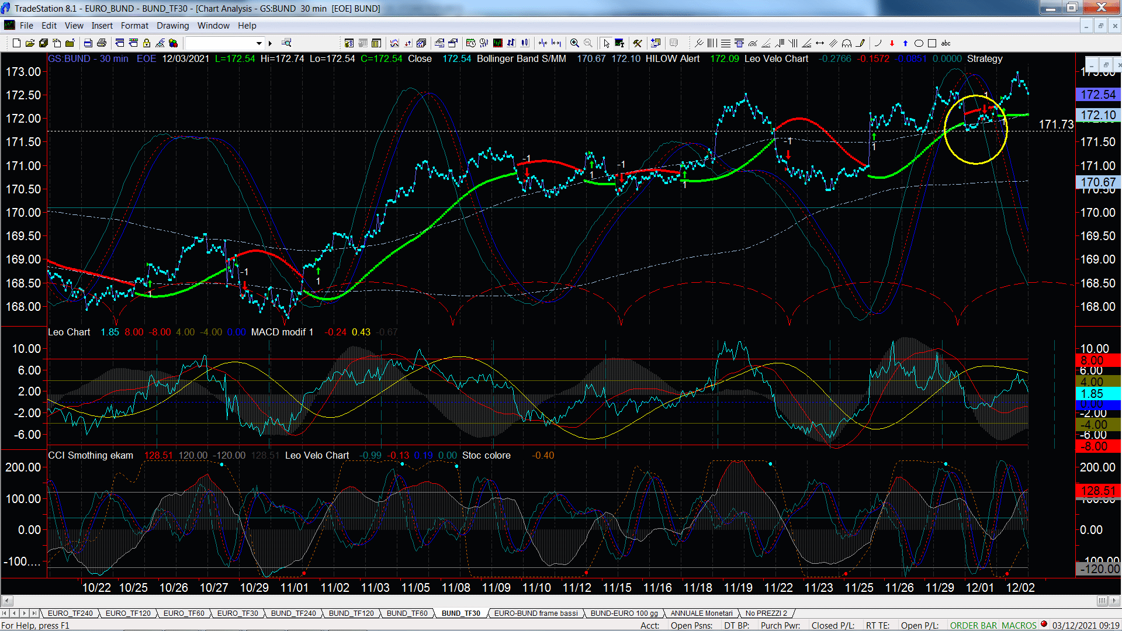The height and width of the screenshot is (631, 1122).
Task: Click the colored 3D cubes icon
Action: click(x=173, y=43)
